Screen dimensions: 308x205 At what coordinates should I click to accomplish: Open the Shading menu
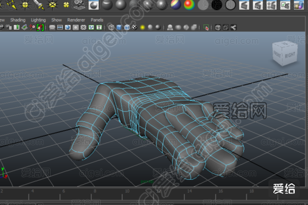pos(18,20)
